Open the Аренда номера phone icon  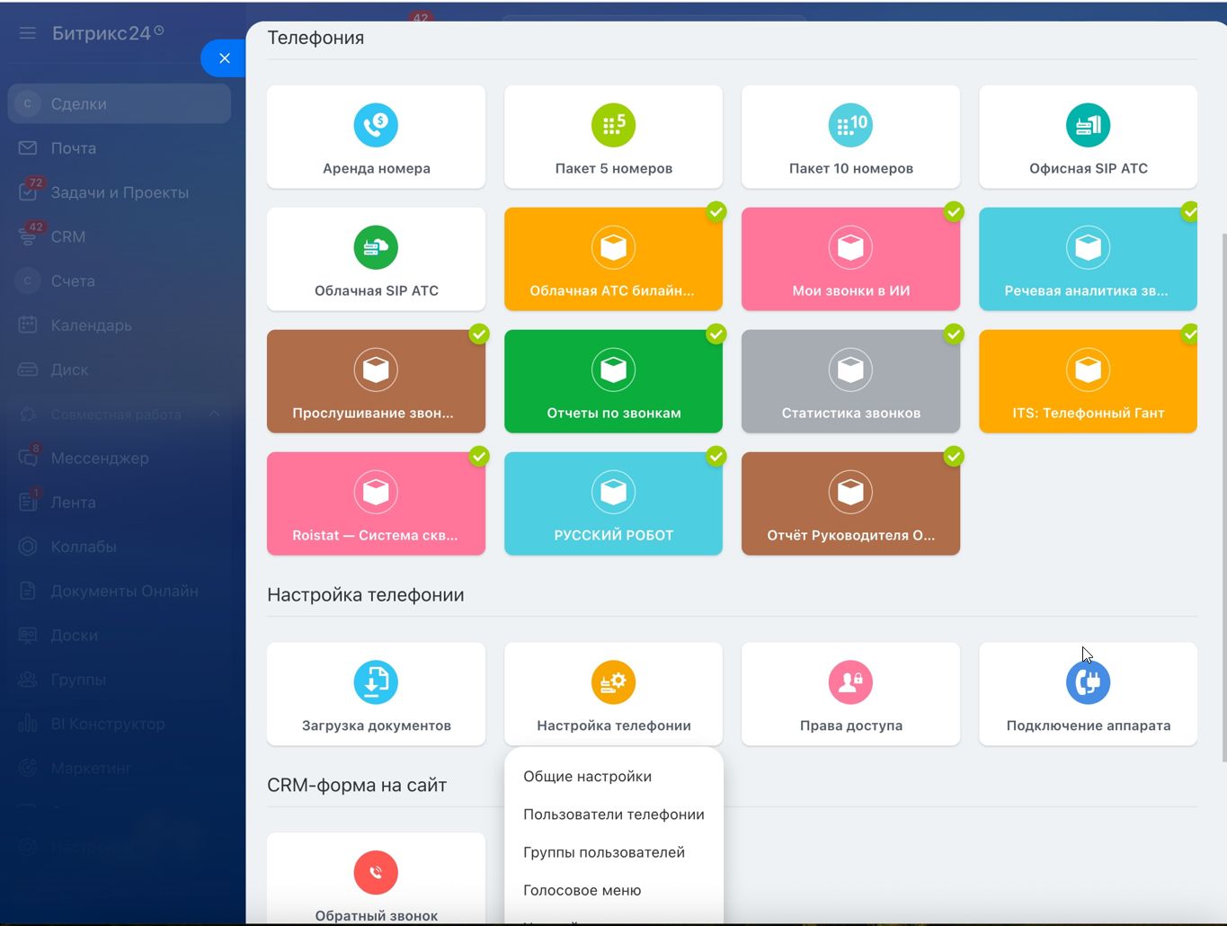376,125
